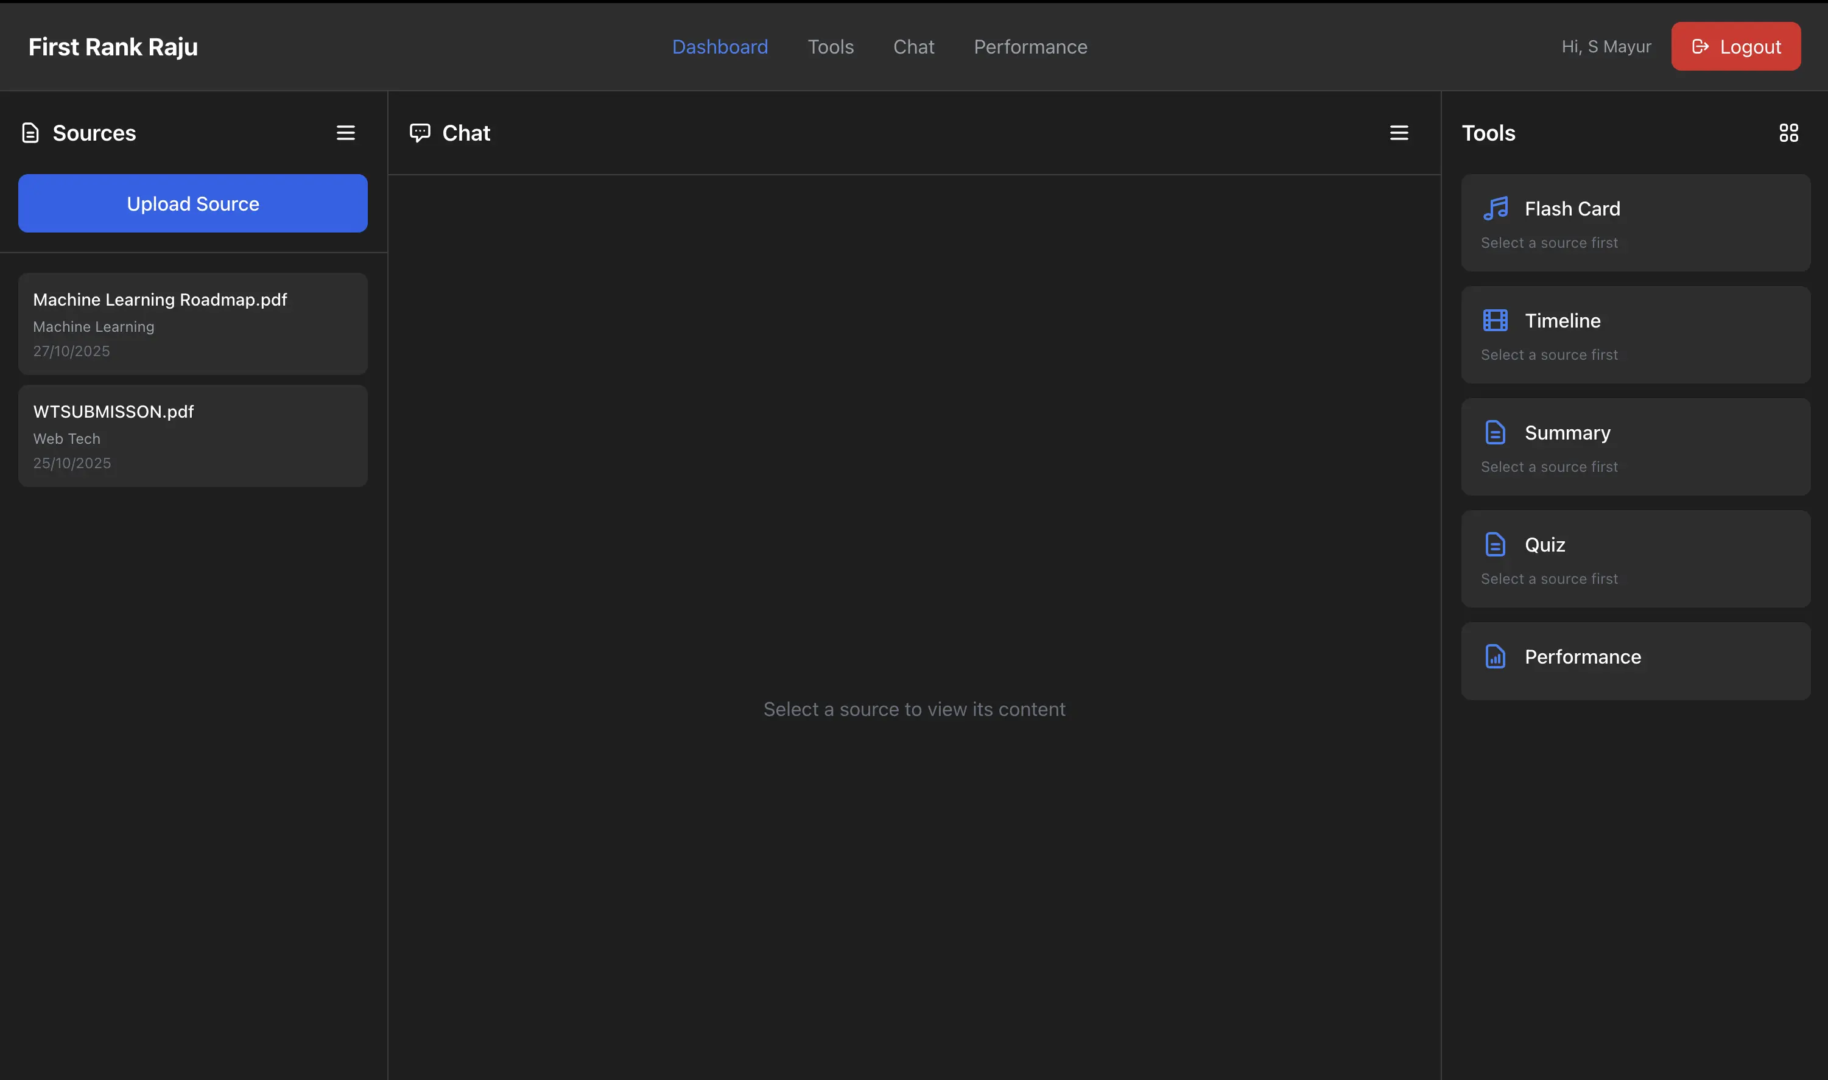Click the Logout arrow icon
The image size is (1828, 1080).
[1700, 47]
